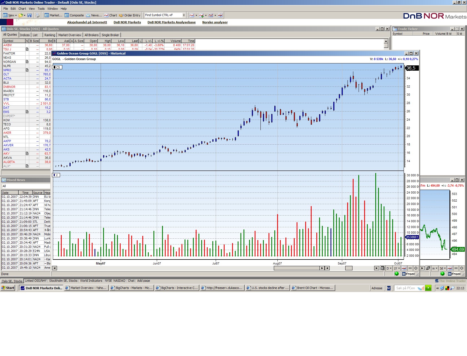Click the Mixed News All filter field

26,186
